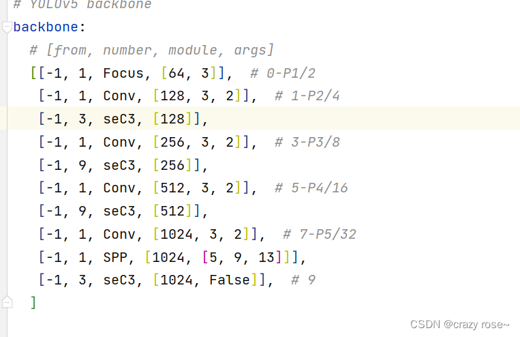Screen dimensions: 520x337
Task: Click the fold end marker near closing bracket
Action: point(7,302)
